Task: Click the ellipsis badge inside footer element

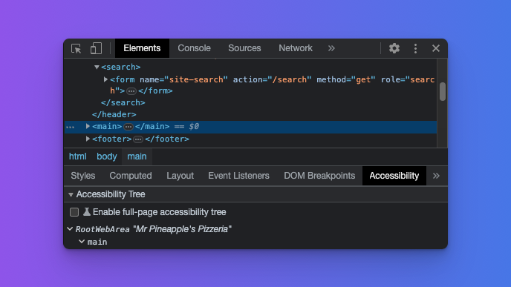Action: point(138,139)
